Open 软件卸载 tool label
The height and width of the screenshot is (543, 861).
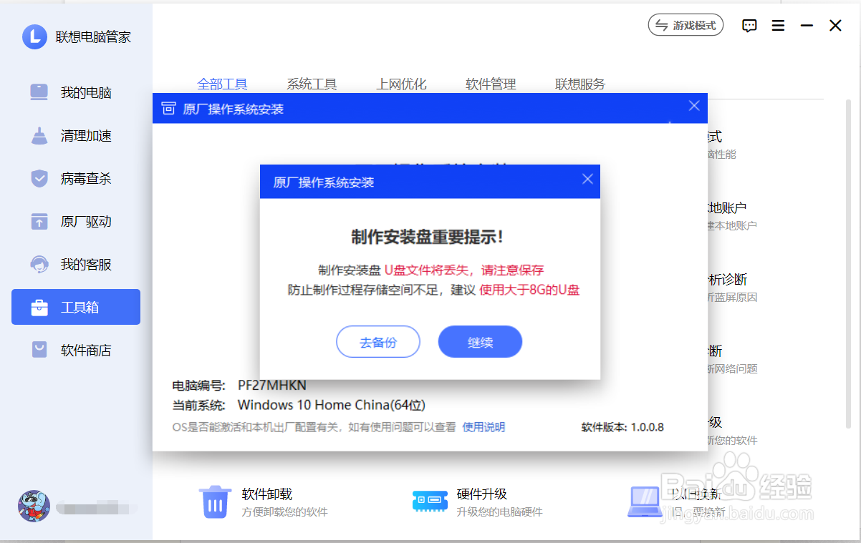click(267, 494)
